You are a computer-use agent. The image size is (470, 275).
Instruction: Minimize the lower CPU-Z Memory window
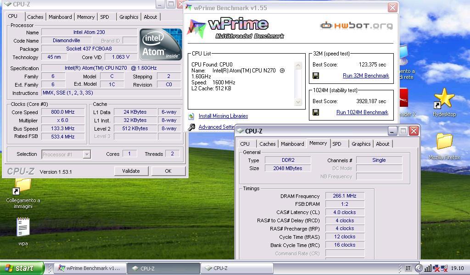click(392, 131)
